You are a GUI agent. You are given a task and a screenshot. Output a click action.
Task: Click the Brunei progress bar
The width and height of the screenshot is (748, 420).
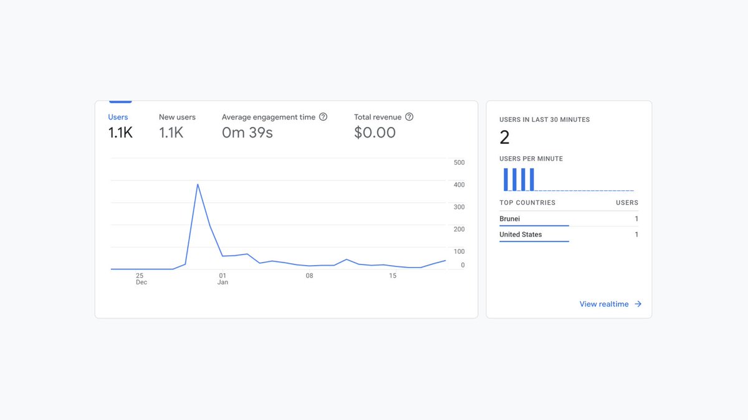(534, 225)
